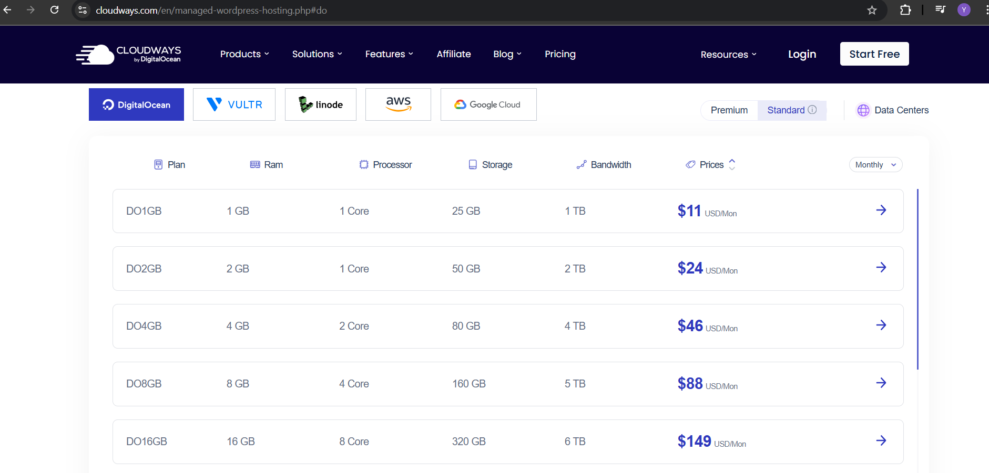Click the 160 GB storage value
This screenshot has height=473, width=989.
[x=469, y=384]
